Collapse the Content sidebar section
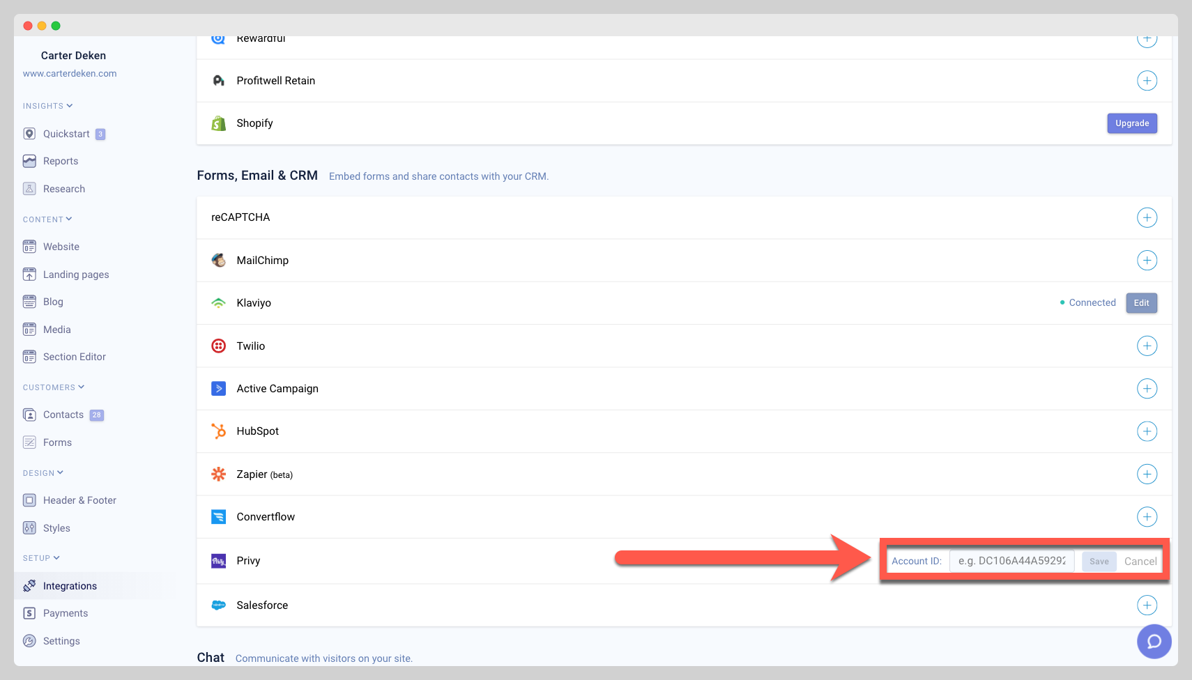 click(x=47, y=219)
